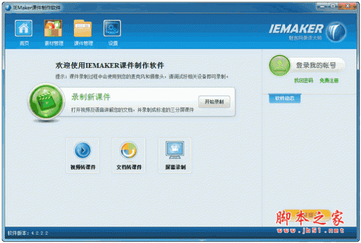Close the IEMaker window
361x243 pixels.
(x=348, y=6)
